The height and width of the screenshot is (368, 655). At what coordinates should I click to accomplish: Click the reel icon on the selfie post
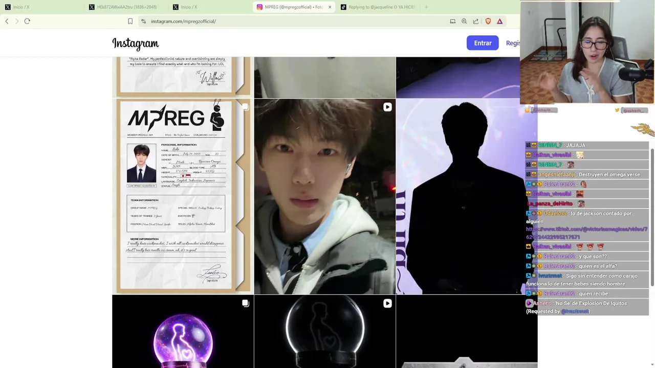[x=387, y=107]
